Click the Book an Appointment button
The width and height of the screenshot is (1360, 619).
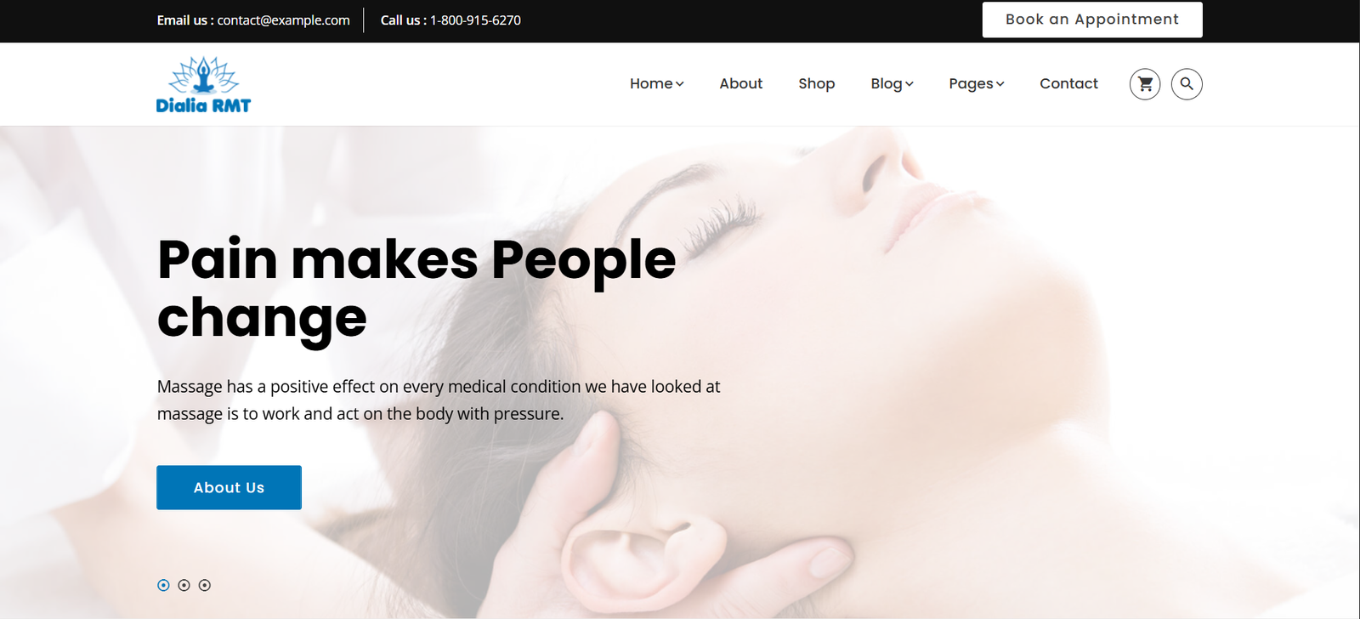(x=1092, y=20)
